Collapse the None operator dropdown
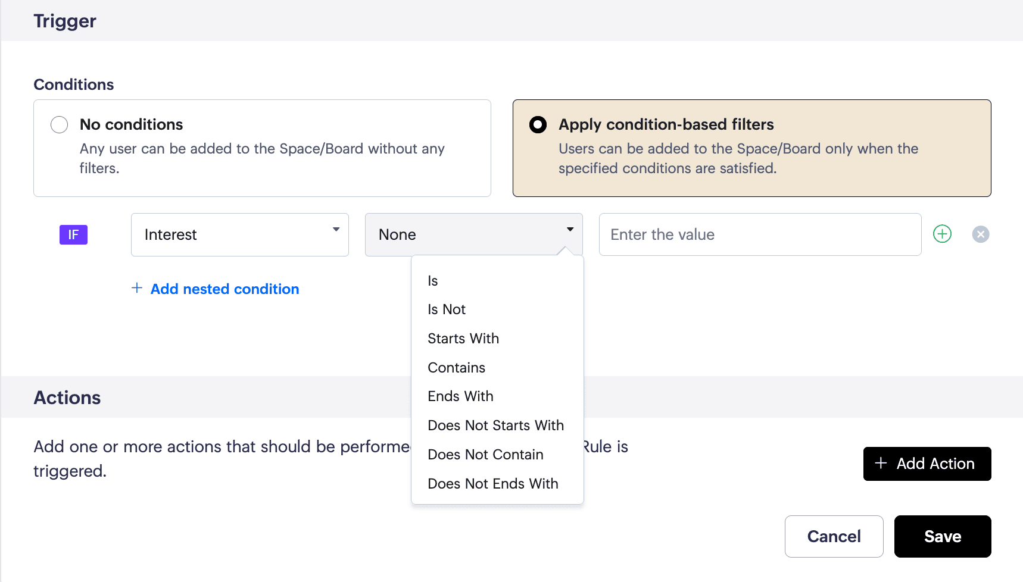This screenshot has width=1023, height=582. tap(473, 234)
